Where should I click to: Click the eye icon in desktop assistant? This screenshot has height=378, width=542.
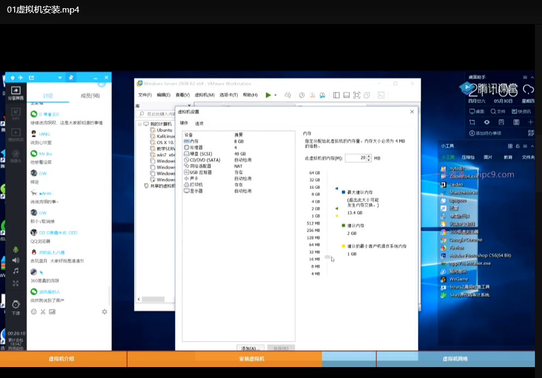(x=486, y=122)
